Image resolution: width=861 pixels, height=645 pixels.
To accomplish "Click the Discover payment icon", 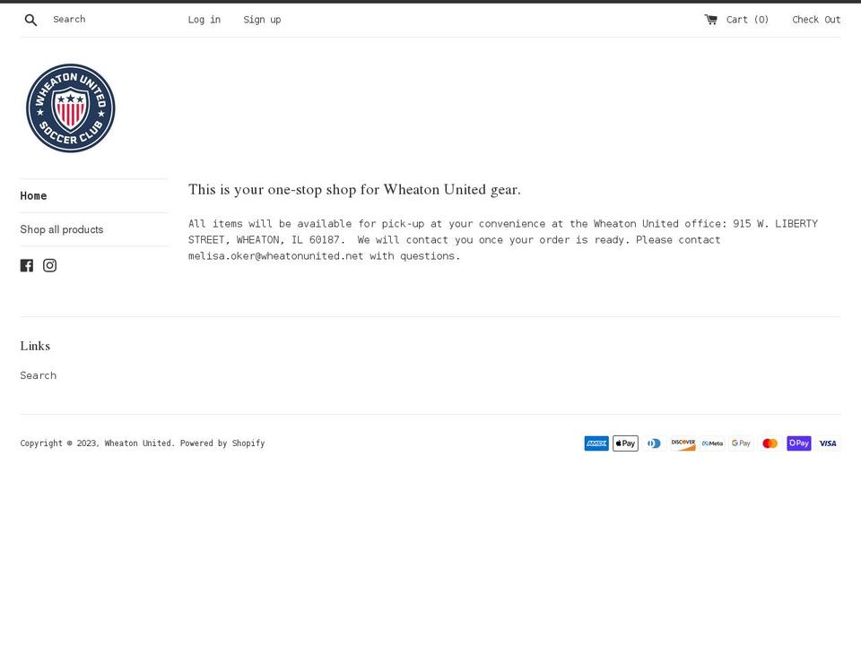I will (683, 443).
